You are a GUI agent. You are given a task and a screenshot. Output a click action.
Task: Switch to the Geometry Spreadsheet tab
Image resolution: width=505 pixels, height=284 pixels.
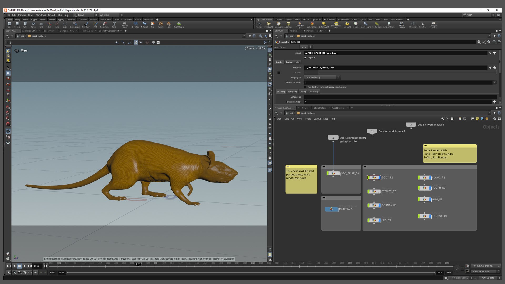pos(109,31)
